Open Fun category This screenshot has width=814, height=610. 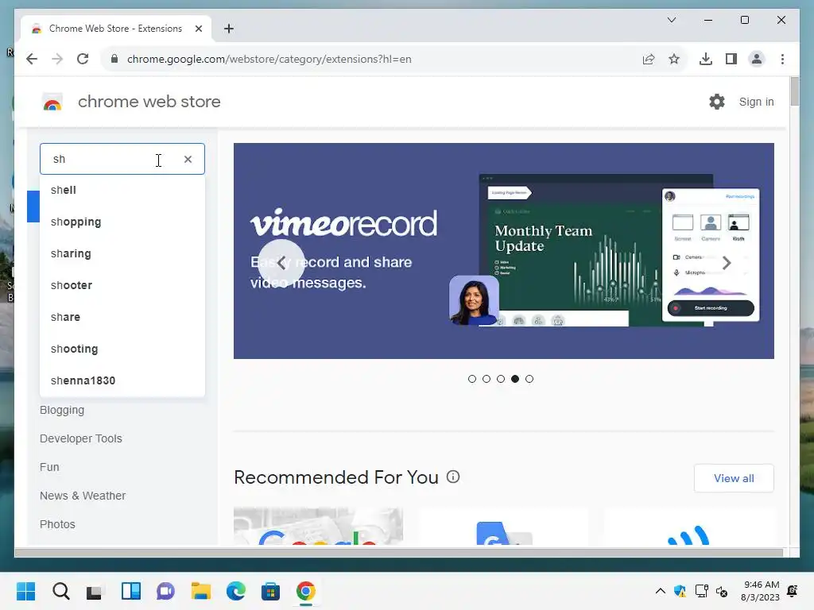tap(49, 467)
